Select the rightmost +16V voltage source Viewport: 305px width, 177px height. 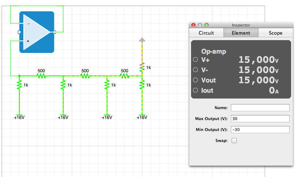[142, 117]
